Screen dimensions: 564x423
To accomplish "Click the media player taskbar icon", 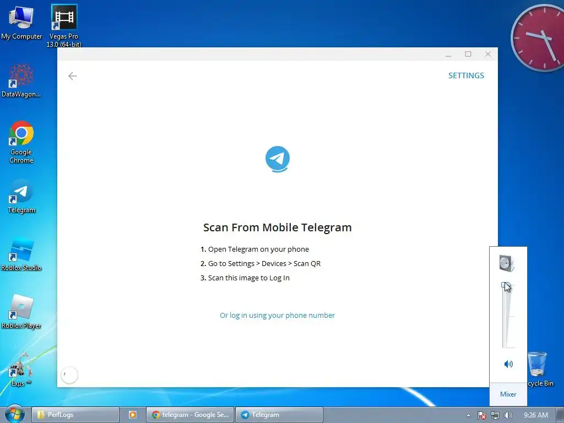I will [x=132, y=415].
